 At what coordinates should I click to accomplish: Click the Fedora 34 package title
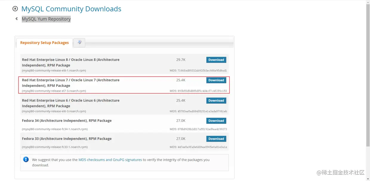click(x=67, y=121)
